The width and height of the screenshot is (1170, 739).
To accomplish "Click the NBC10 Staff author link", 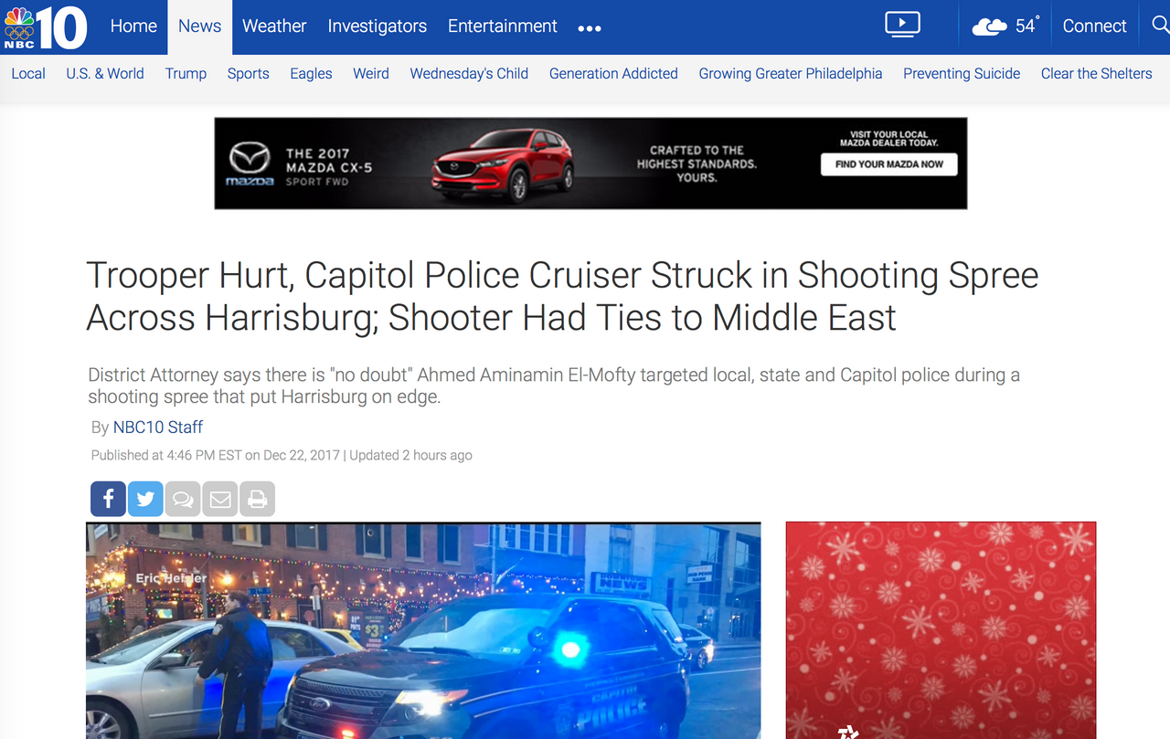I will (x=158, y=427).
